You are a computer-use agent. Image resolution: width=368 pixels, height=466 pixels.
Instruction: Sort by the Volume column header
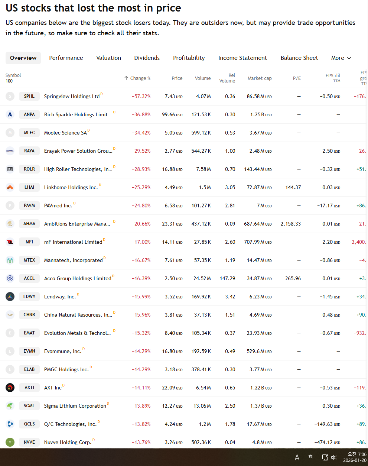(x=203, y=78)
